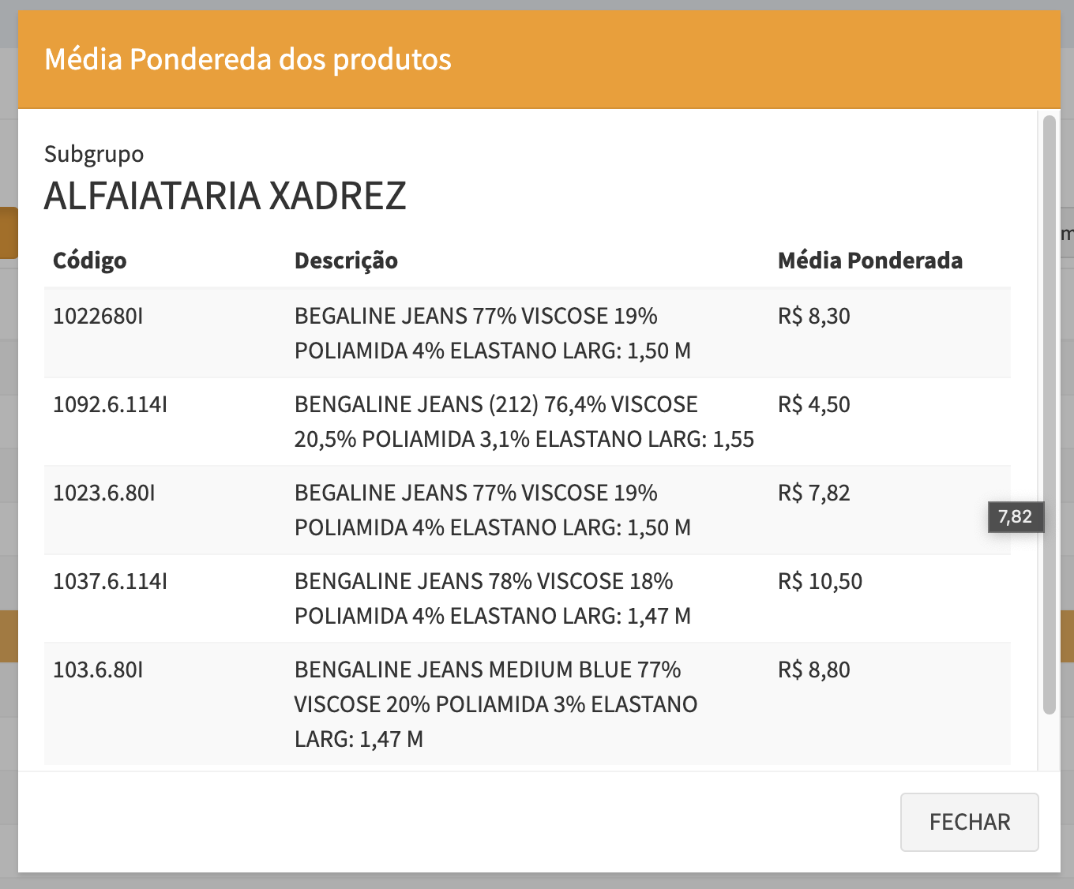Viewport: 1074px width, 889px height.
Task: Click the dark 7,82 tooltip label
Action: (1016, 517)
